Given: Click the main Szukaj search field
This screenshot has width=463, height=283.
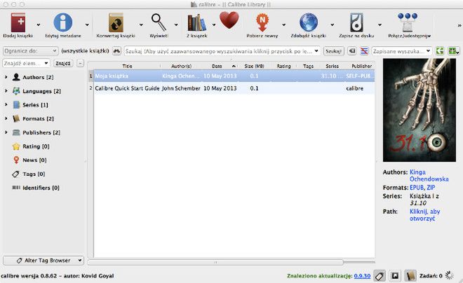Looking at the screenshot, I should [222, 51].
